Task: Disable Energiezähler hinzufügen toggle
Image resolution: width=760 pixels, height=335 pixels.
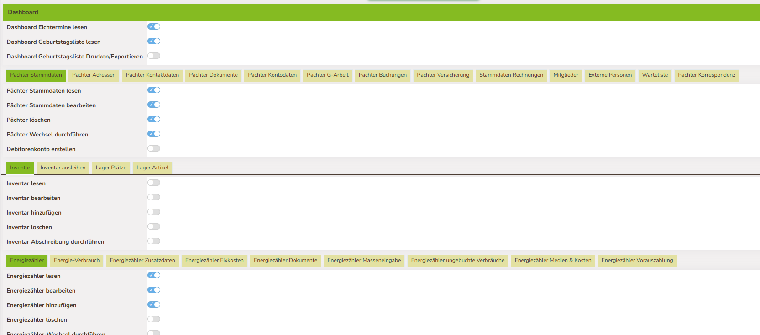Action: point(154,305)
